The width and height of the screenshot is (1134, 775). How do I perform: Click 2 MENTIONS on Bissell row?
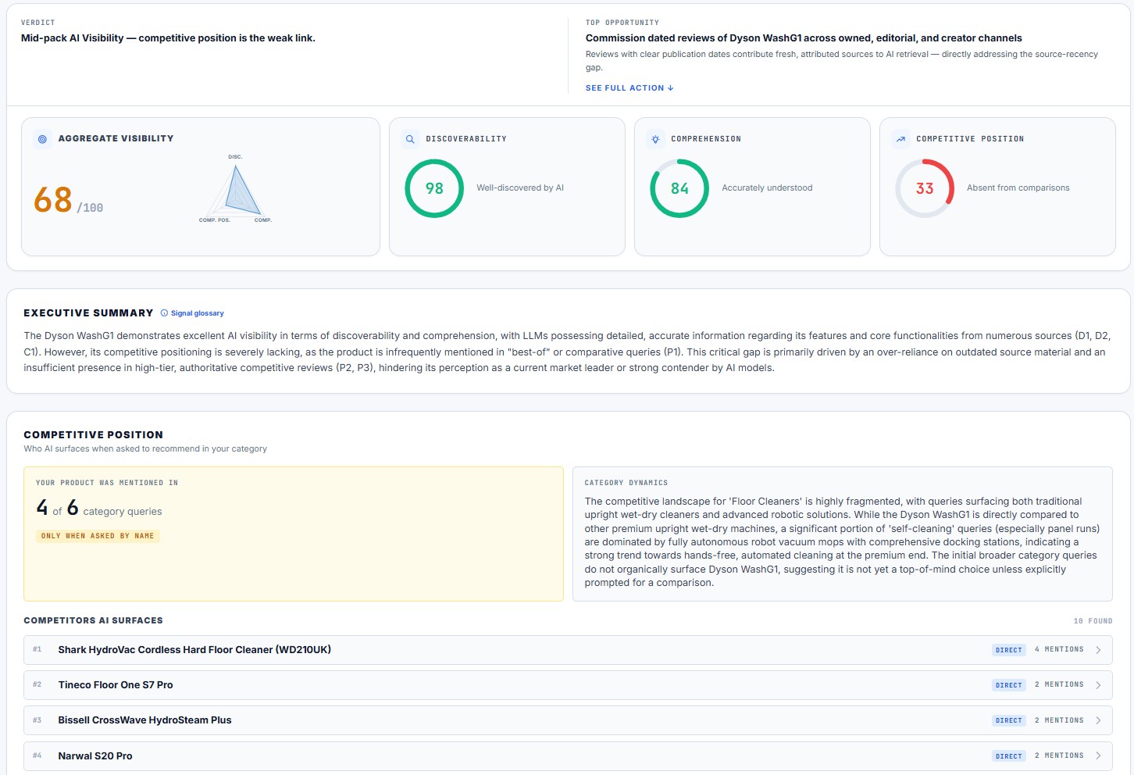coord(1059,720)
